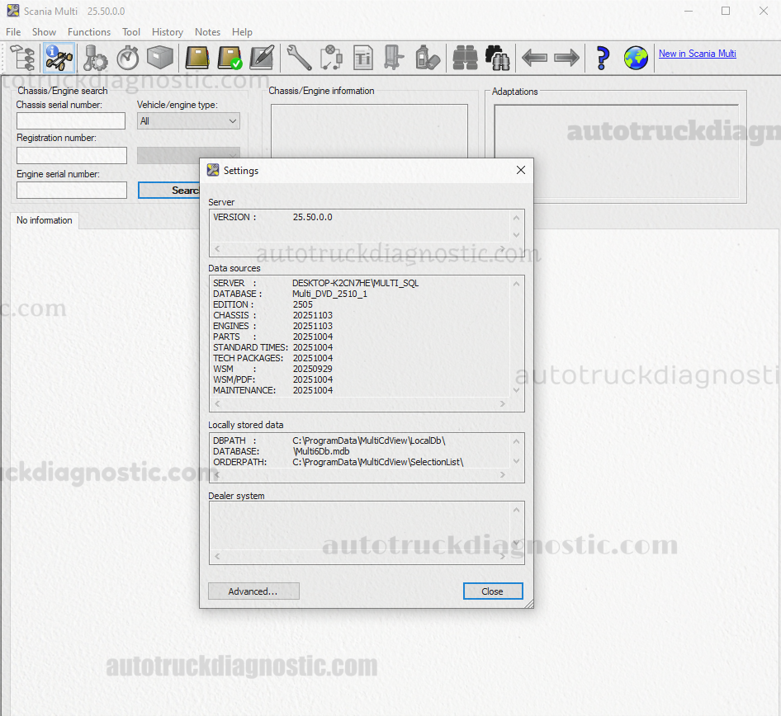Click the Chassis serial number input field
The width and height of the screenshot is (781, 716).
click(x=71, y=121)
